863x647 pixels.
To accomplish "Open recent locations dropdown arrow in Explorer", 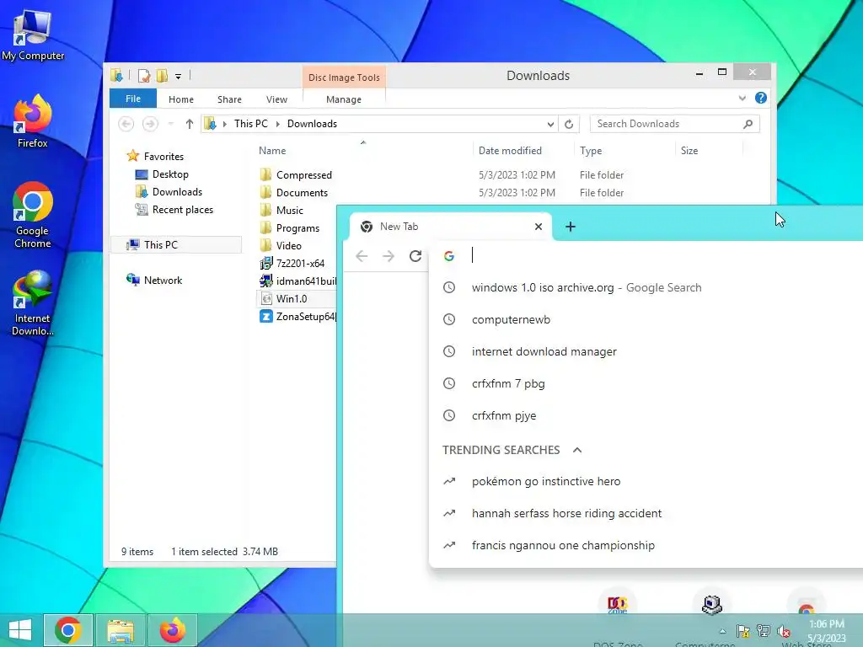I will [170, 124].
